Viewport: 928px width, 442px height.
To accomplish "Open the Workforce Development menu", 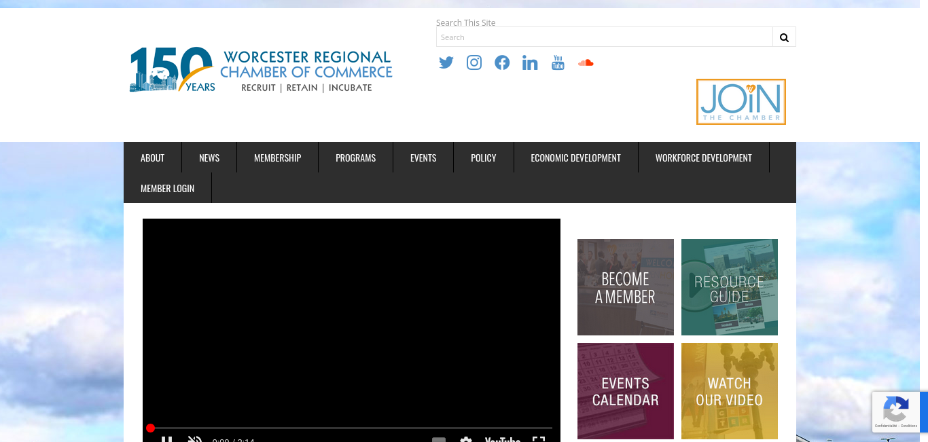I will pyautogui.click(x=704, y=158).
